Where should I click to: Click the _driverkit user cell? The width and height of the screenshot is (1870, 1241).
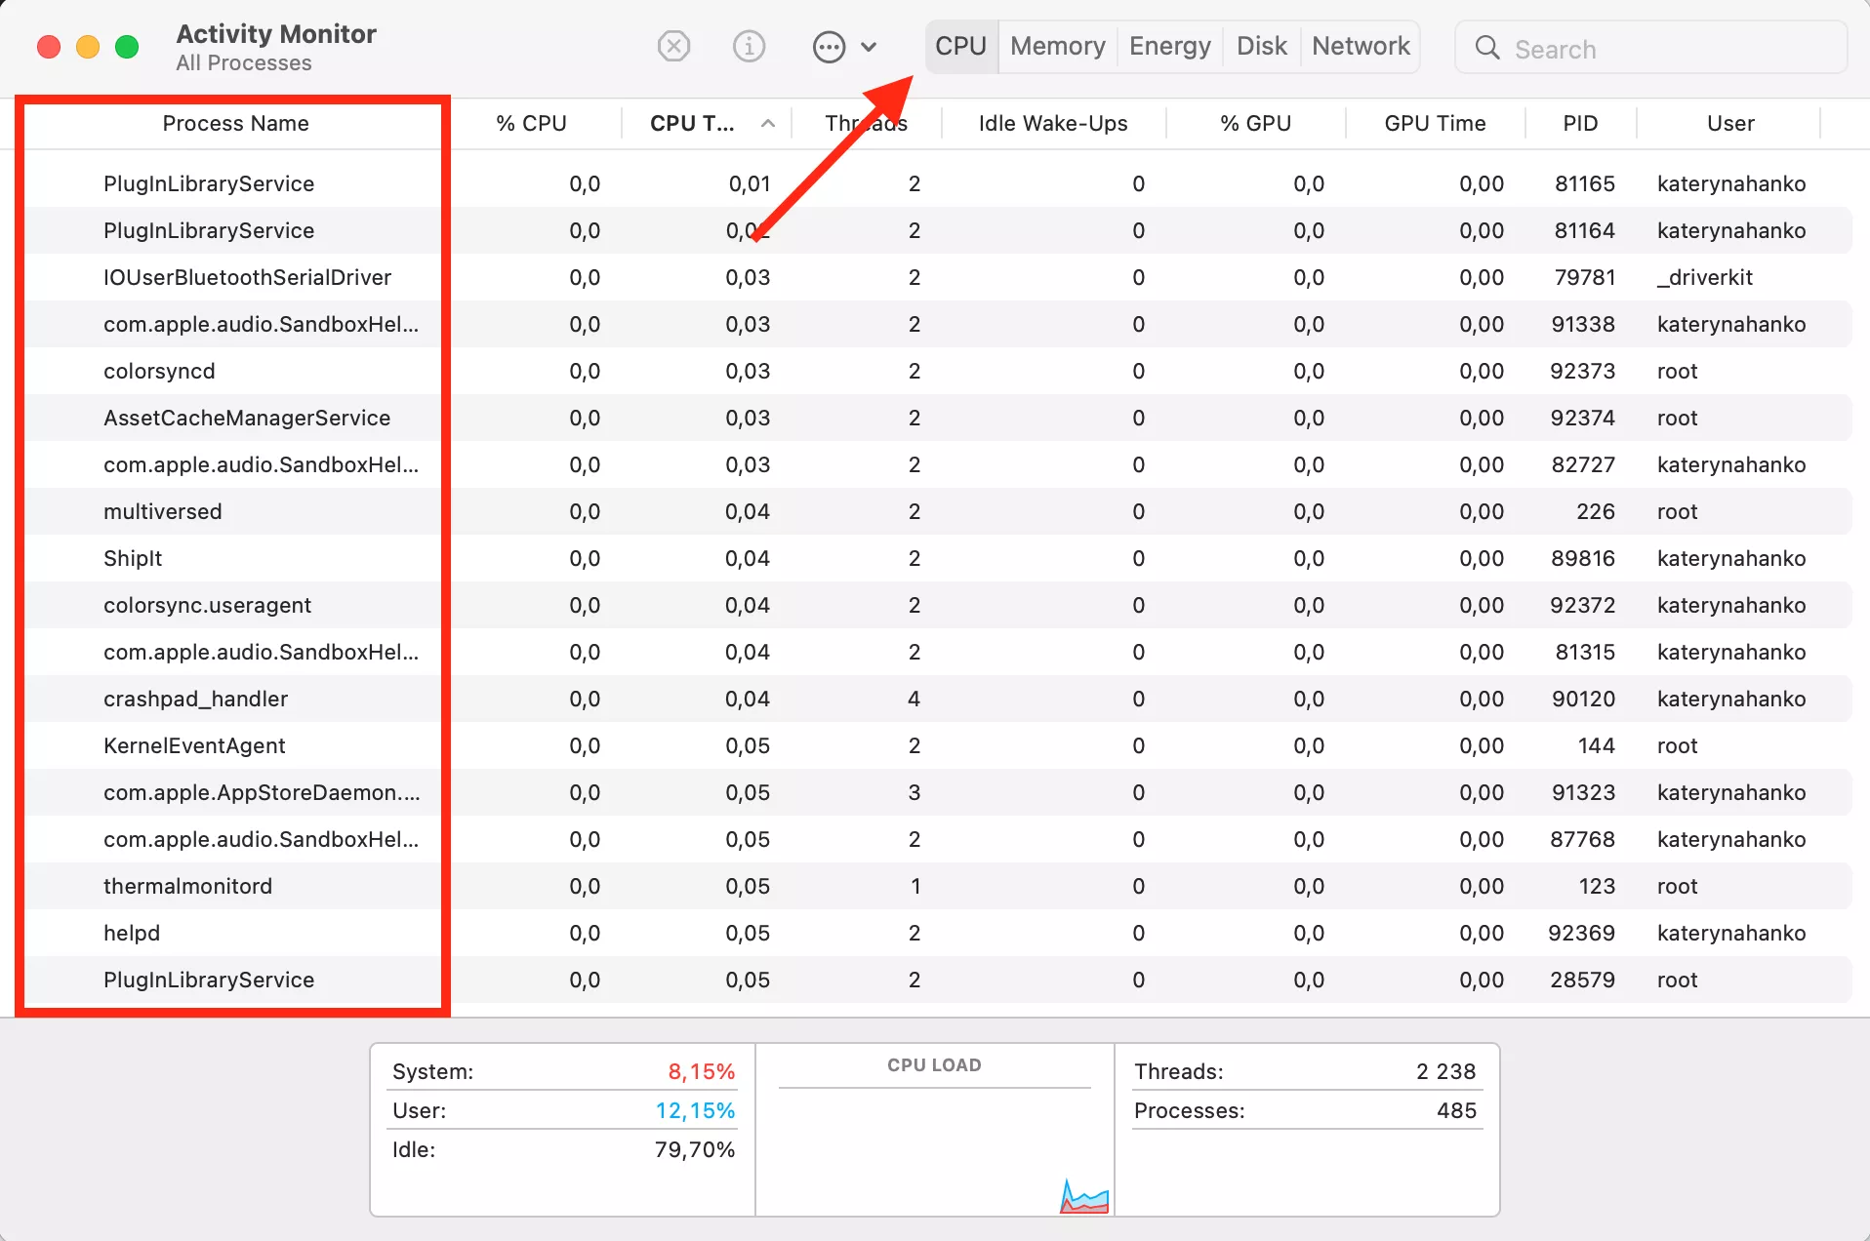(1704, 277)
